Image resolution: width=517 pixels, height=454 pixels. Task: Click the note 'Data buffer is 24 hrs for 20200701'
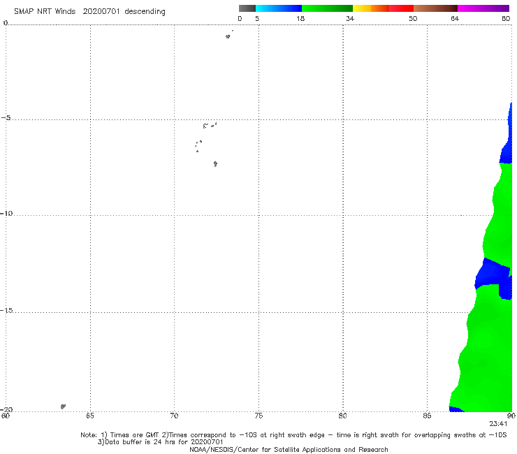164,442
